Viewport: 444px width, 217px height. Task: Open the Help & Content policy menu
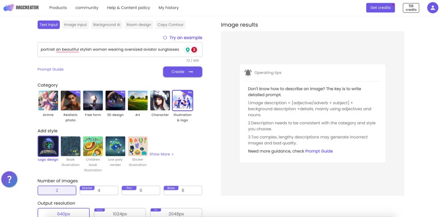coord(128,8)
